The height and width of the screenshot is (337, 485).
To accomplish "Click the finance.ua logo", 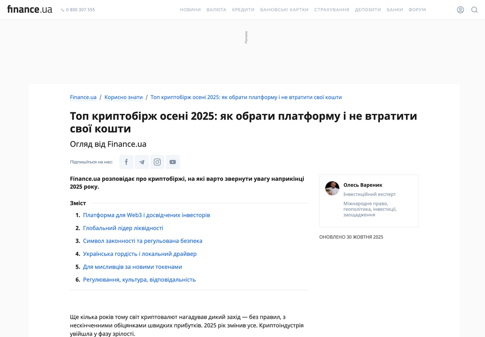I will click(30, 10).
